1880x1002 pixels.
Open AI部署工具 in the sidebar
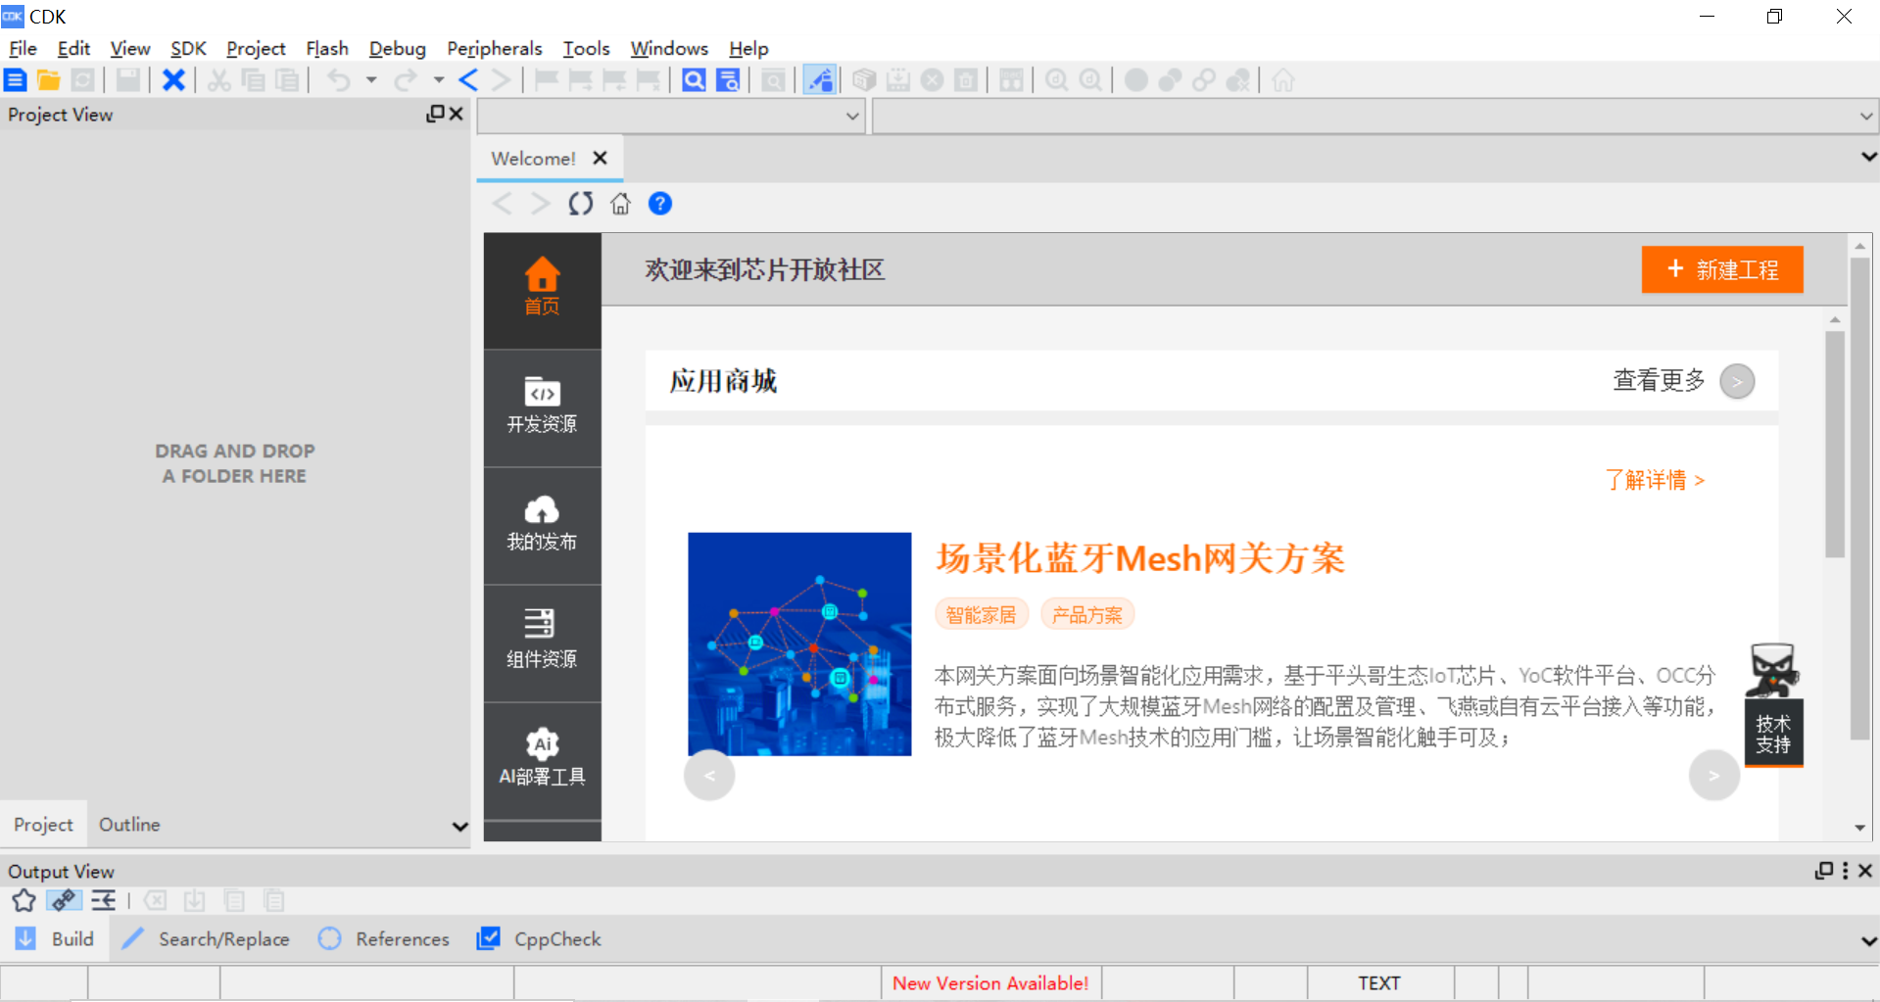tap(542, 760)
